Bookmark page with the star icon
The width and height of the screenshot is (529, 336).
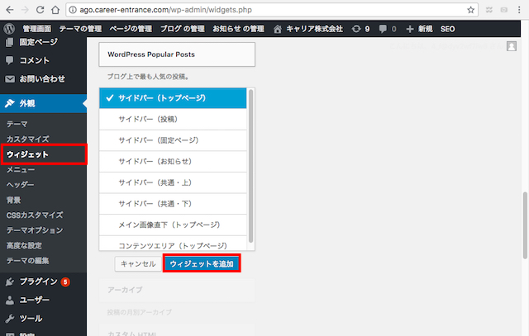pyautogui.click(x=471, y=10)
